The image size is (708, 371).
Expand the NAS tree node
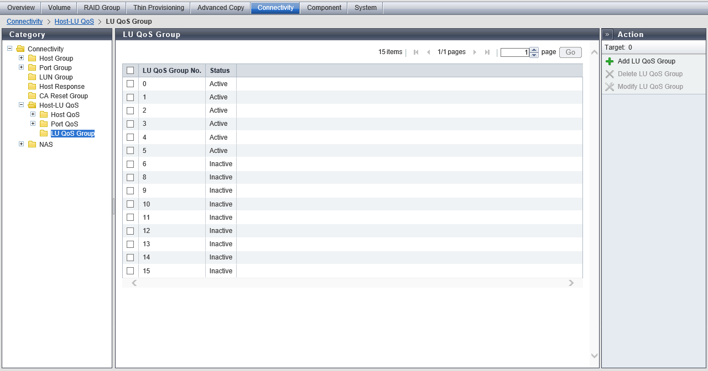(22, 144)
